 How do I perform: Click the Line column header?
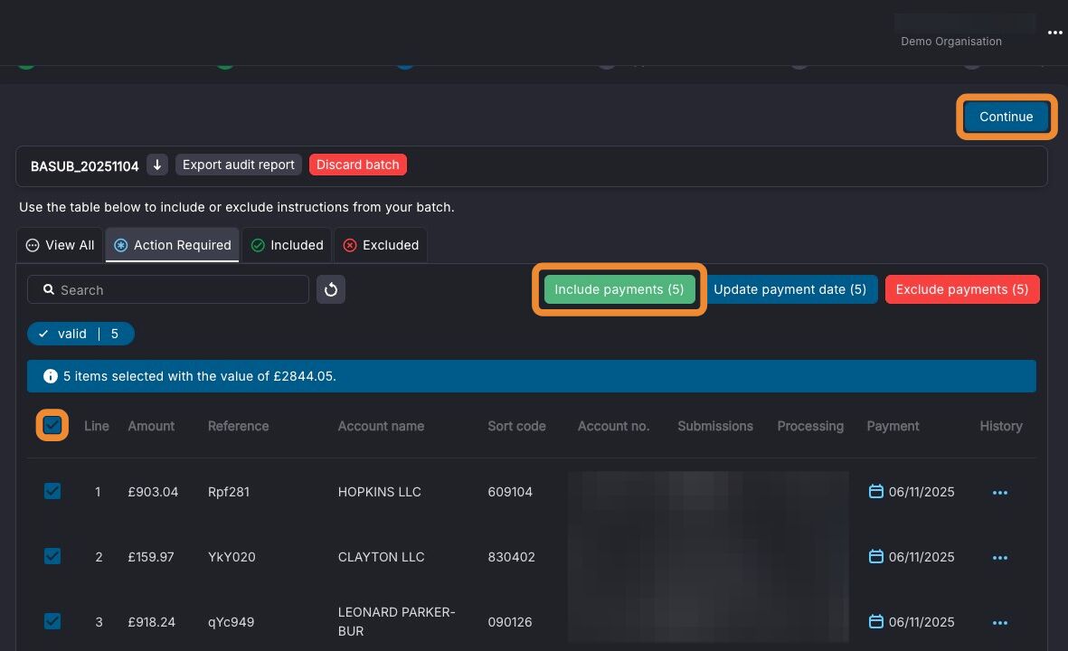click(97, 426)
